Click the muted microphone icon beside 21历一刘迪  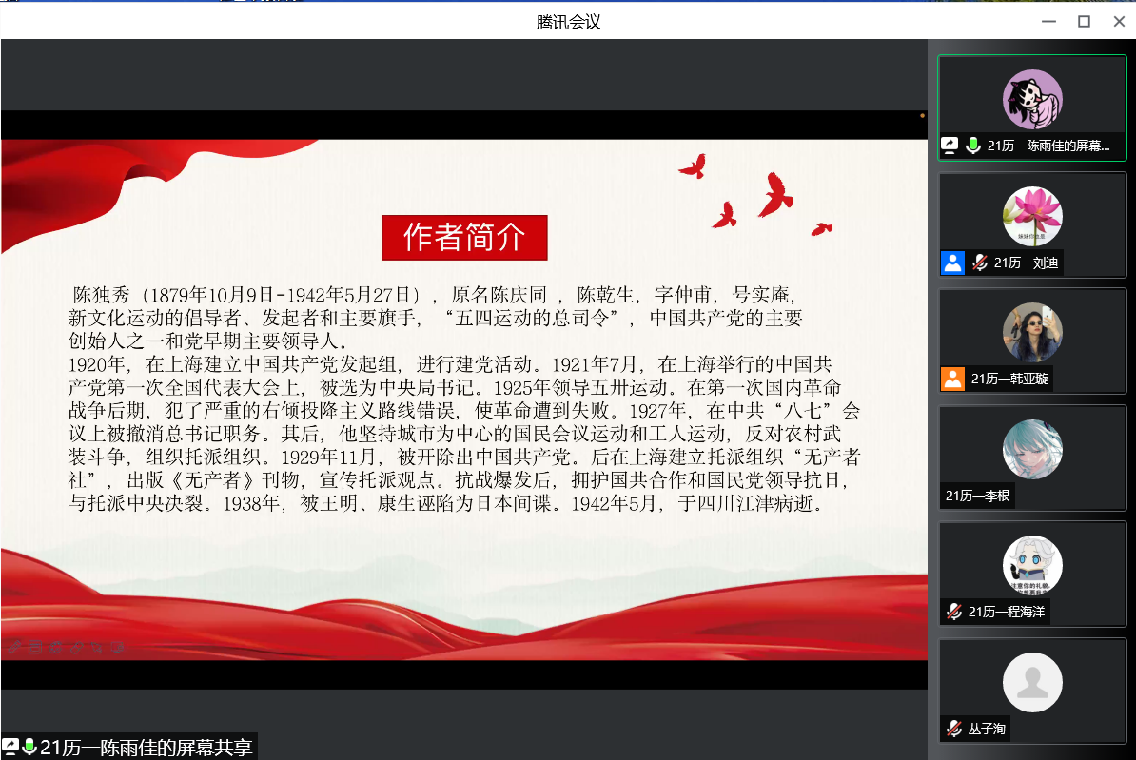pos(979,263)
